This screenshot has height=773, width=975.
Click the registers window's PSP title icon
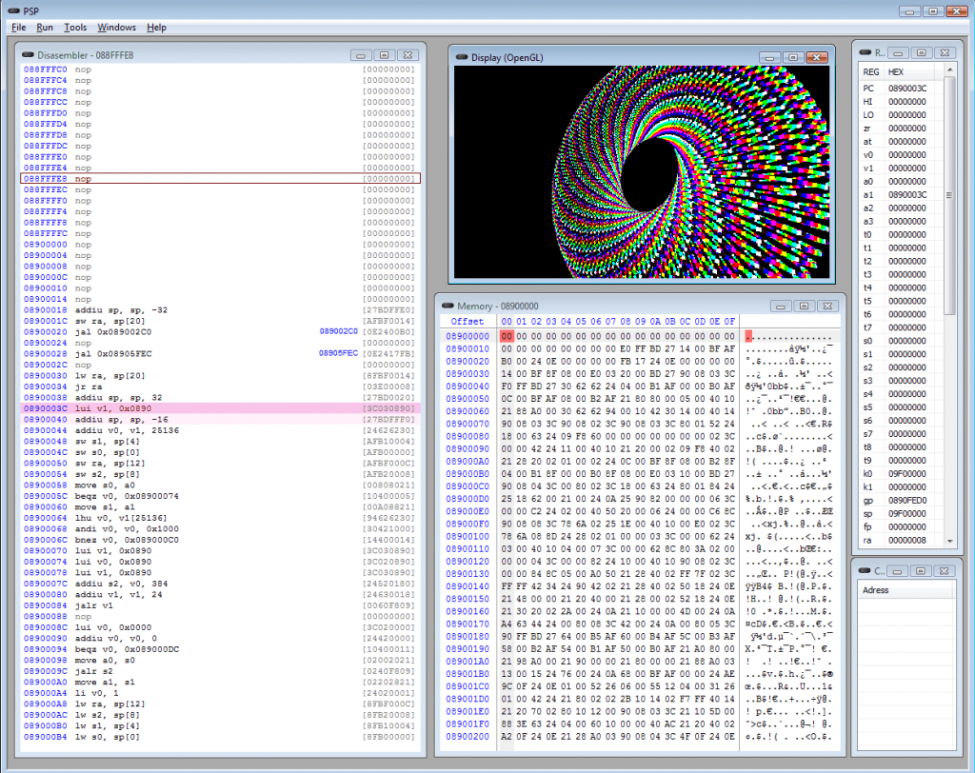pyautogui.click(x=866, y=52)
